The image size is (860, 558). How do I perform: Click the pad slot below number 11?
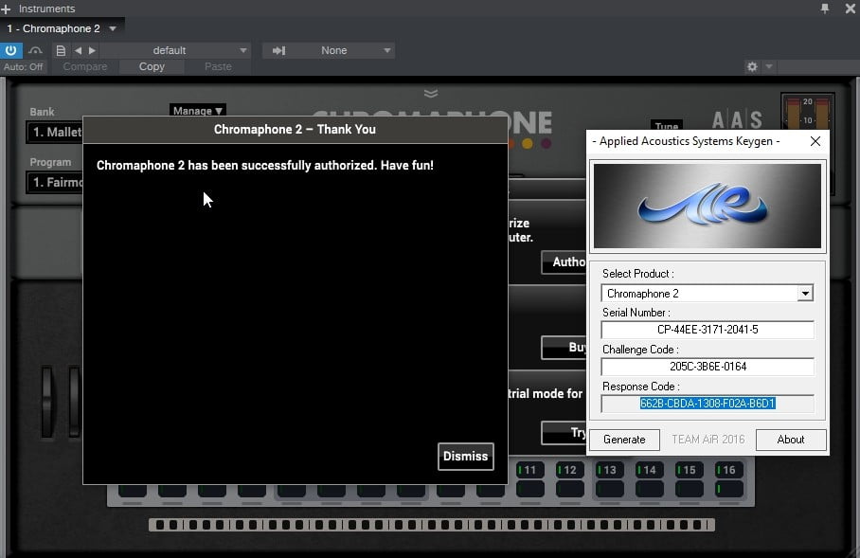pos(529,488)
